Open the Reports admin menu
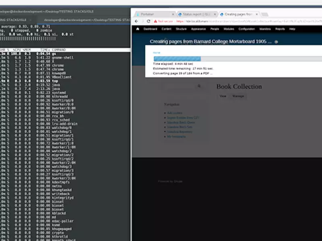 click(280, 29)
